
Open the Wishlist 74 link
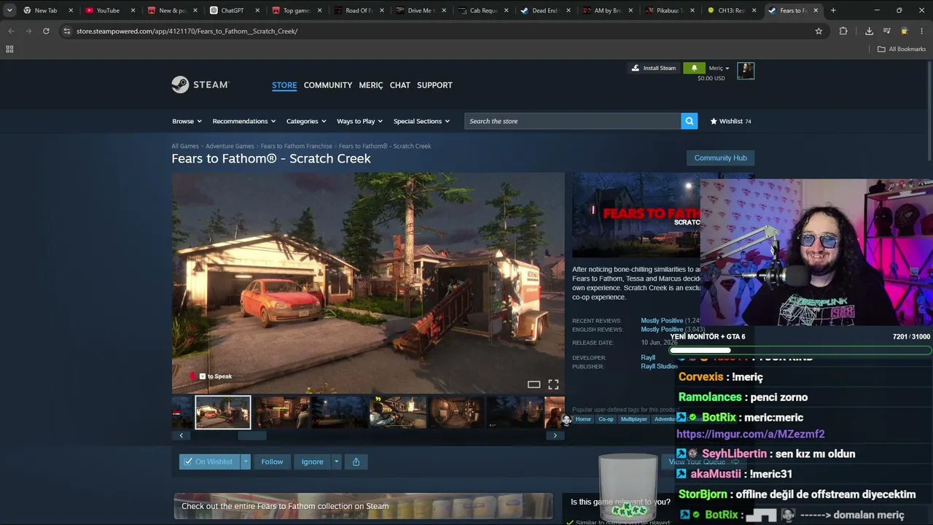730,121
